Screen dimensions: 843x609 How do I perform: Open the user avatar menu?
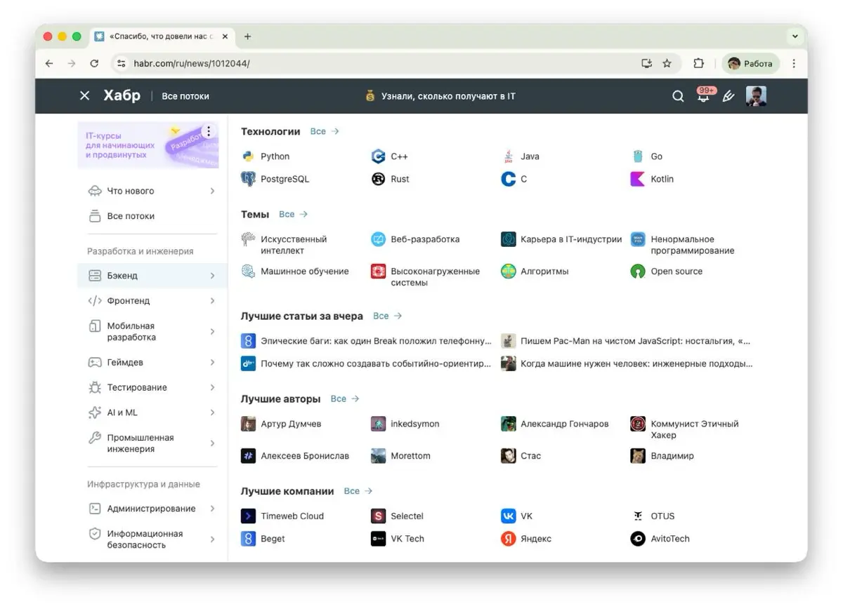coord(756,96)
